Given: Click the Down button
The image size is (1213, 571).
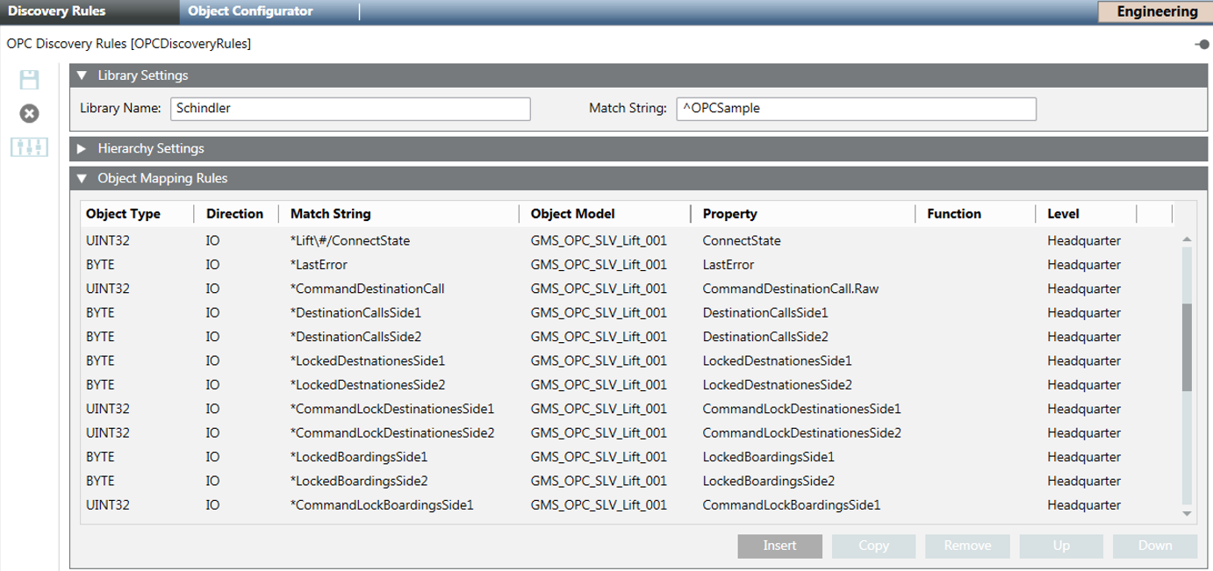Looking at the screenshot, I should pyautogui.click(x=1154, y=546).
